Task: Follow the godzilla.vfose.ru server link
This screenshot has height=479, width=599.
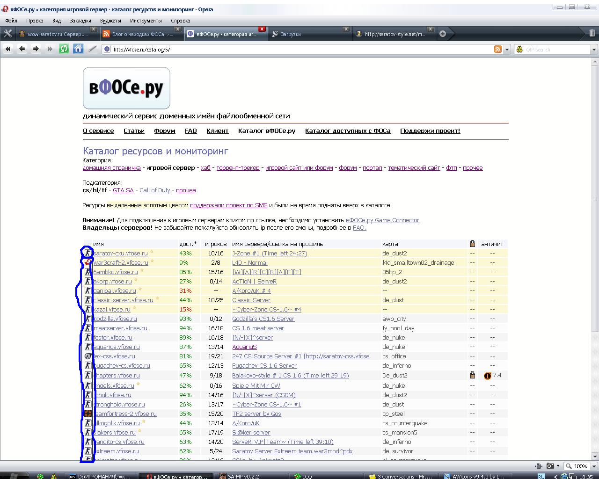Action: coord(115,319)
